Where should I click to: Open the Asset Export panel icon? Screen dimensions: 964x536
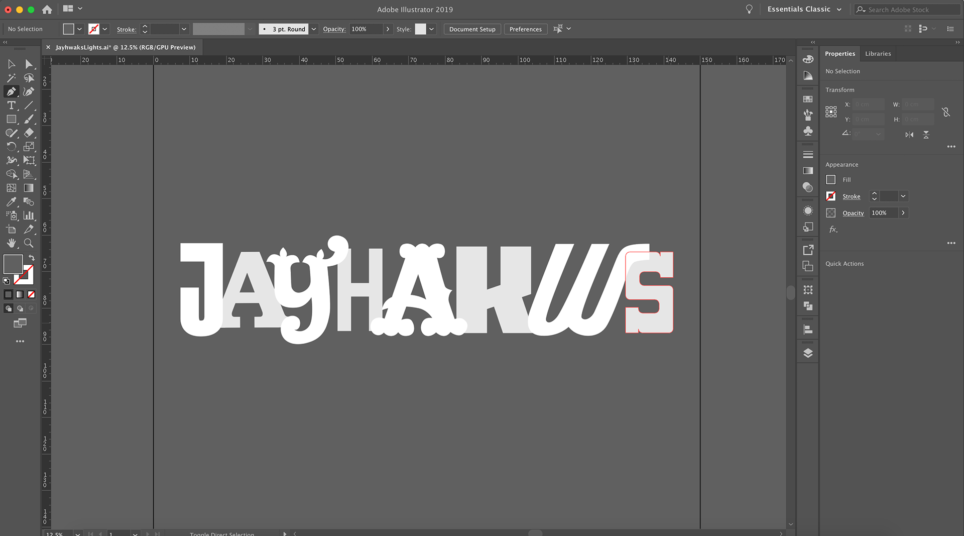(808, 250)
